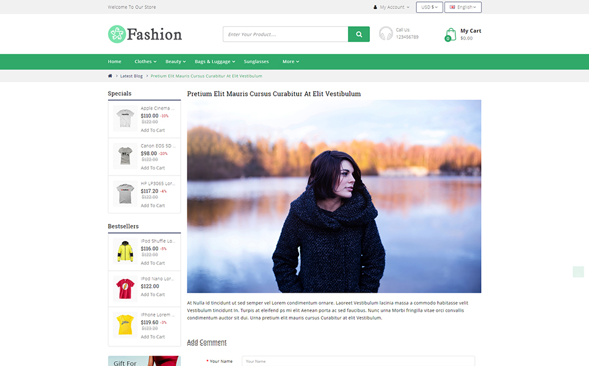Click the scroll-to-top square at right edge
This screenshot has height=366, width=589.
pyautogui.click(x=578, y=272)
